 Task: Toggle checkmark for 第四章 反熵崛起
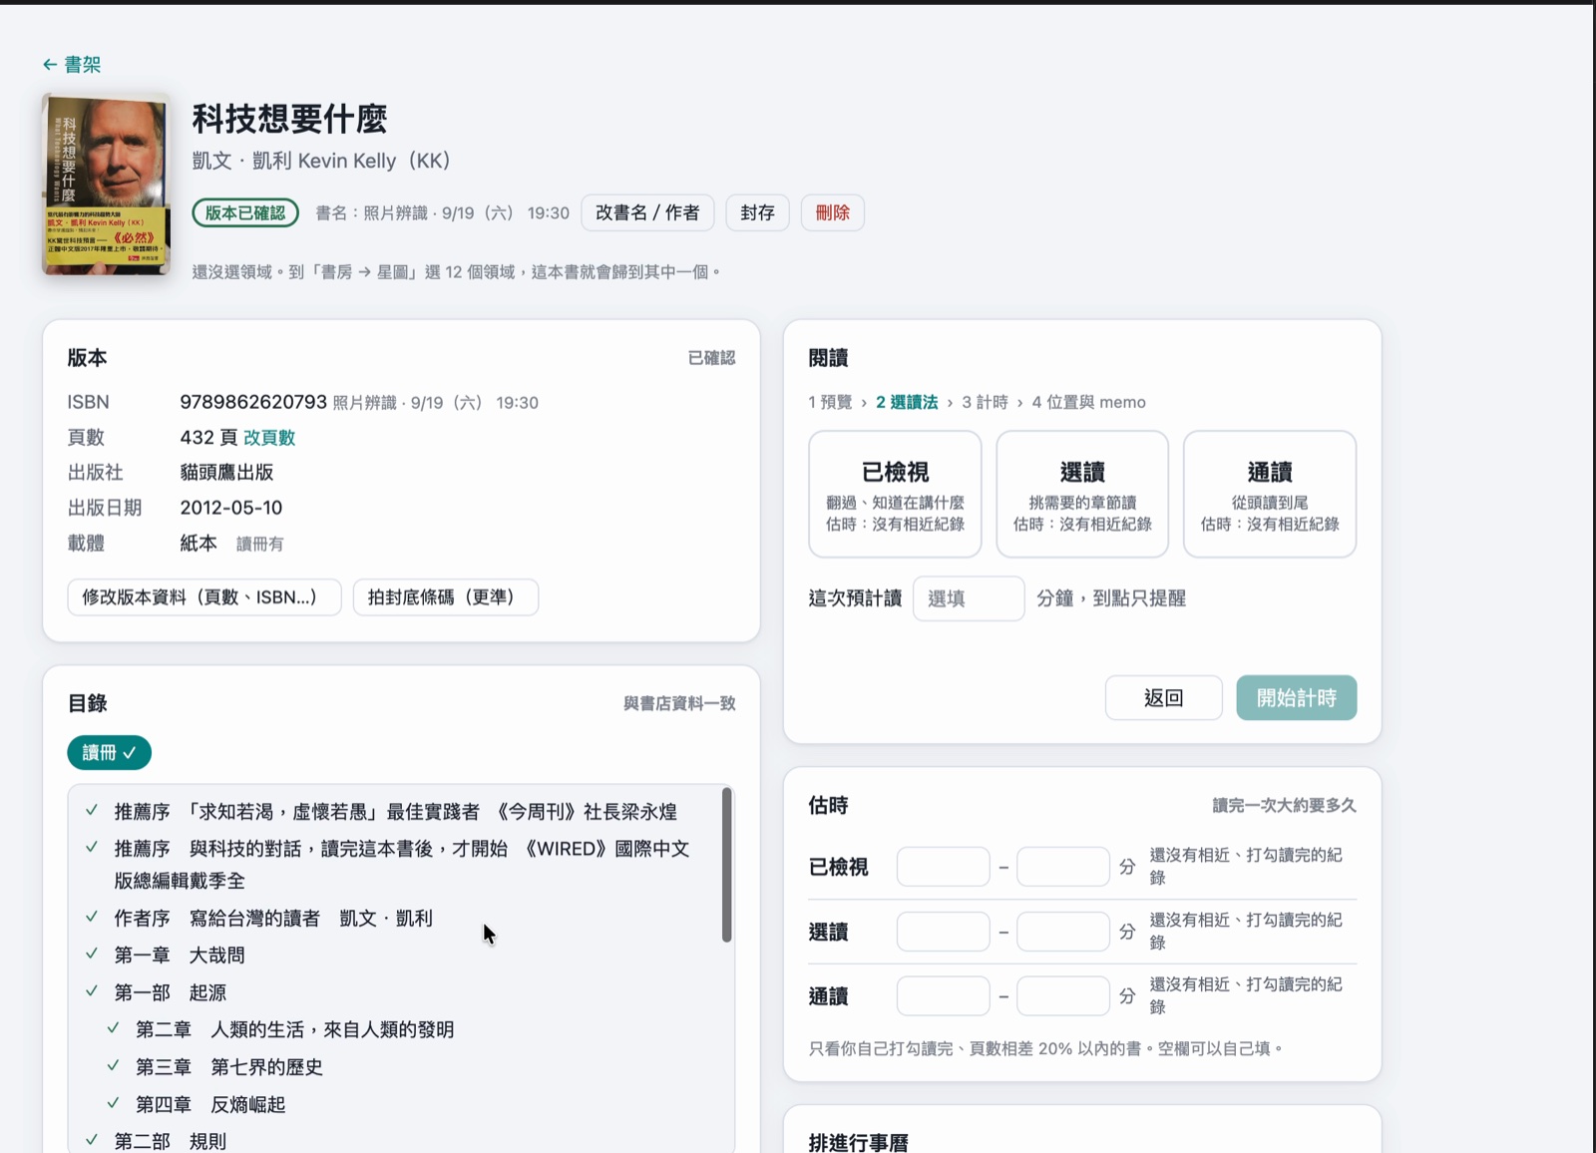[x=114, y=1103]
